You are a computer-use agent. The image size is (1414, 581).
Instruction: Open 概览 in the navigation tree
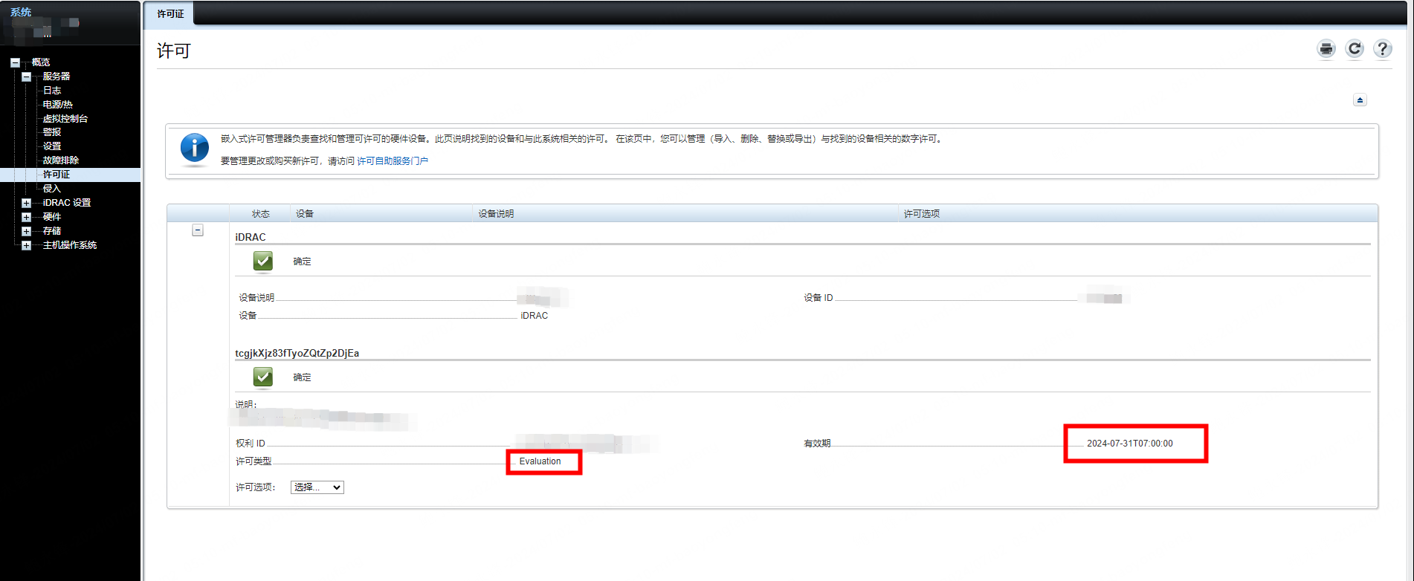41,62
